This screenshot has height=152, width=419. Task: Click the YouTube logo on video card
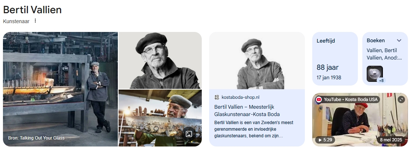[x=318, y=99]
